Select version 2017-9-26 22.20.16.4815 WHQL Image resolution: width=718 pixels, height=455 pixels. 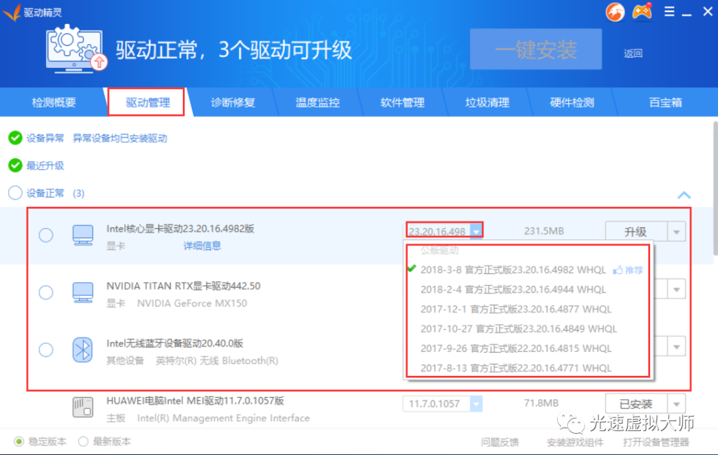516,349
